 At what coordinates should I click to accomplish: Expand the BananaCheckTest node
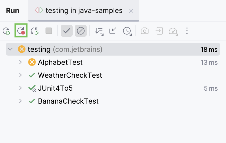click(x=20, y=101)
